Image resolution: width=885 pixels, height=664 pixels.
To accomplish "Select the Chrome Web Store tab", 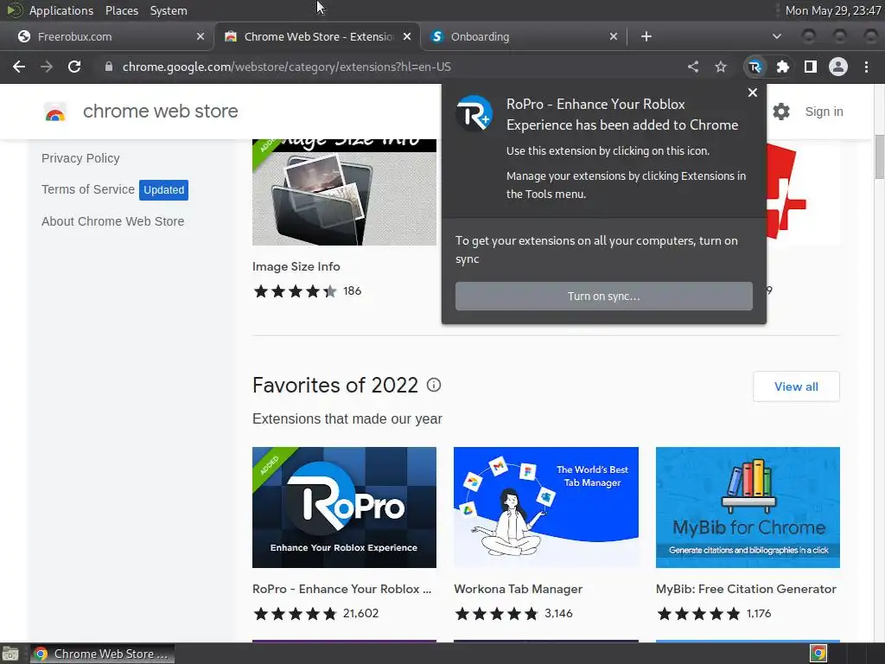I will click(x=317, y=36).
